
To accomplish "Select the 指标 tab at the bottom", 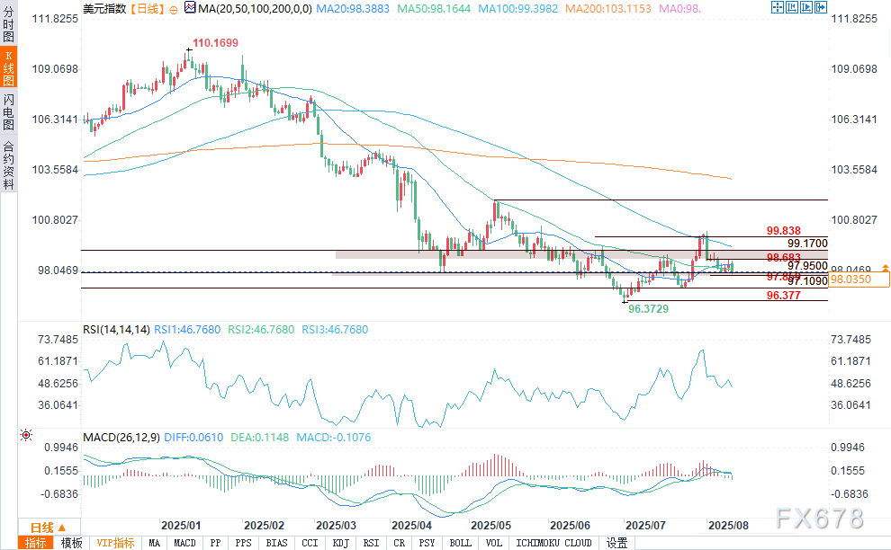I will coord(36,543).
